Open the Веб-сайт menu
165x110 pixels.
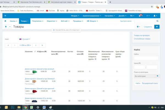[x=65, y=21]
